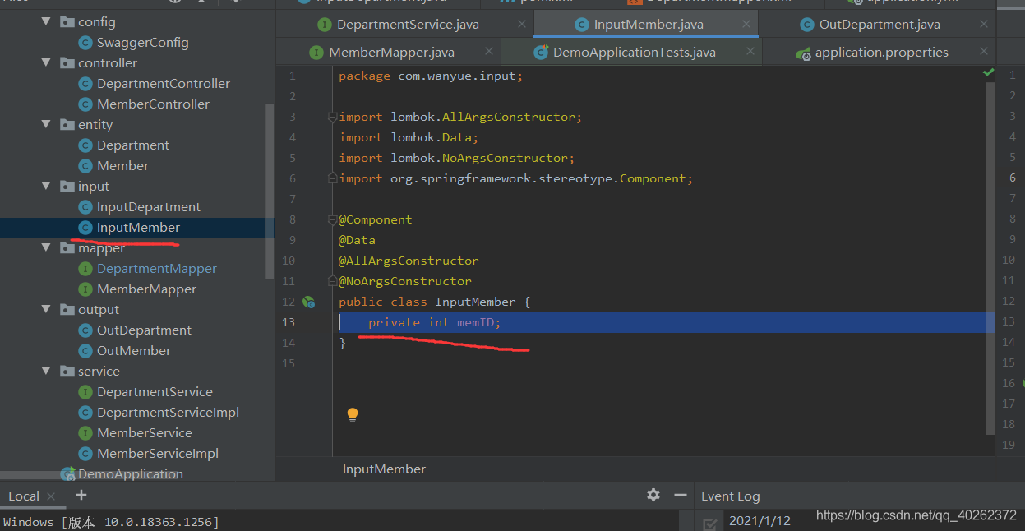
Task: Add a new terminal tab with plus icon
Action: pos(81,495)
